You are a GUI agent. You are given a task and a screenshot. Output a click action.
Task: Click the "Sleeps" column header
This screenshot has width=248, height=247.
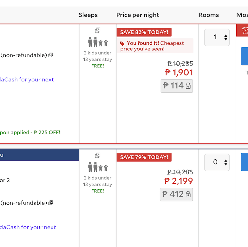(88, 15)
